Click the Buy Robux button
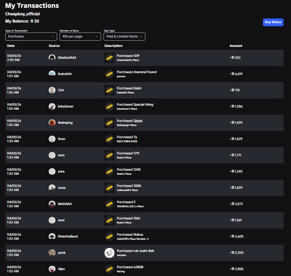The image size is (291, 276). coord(273,22)
